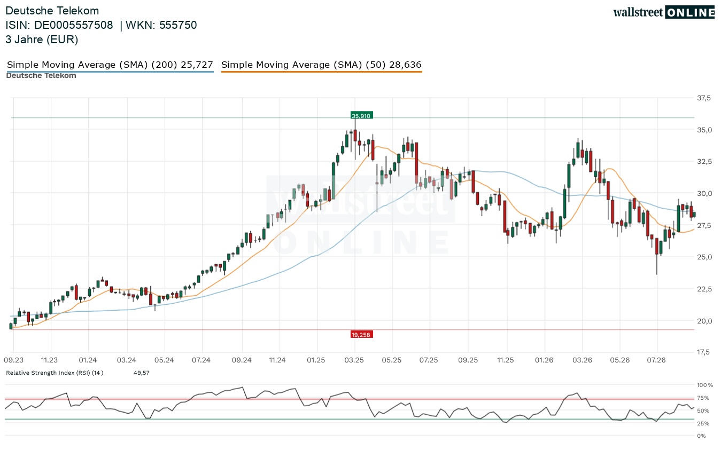The width and height of the screenshot is (721, 450).
Task: Click the wallstreet ONLINE logo
Action: (663, 12)
